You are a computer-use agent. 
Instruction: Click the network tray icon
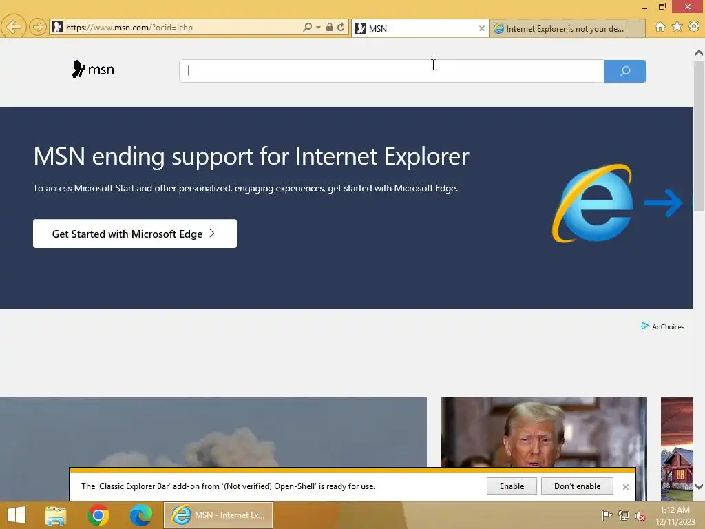click(x=624, y=515)
